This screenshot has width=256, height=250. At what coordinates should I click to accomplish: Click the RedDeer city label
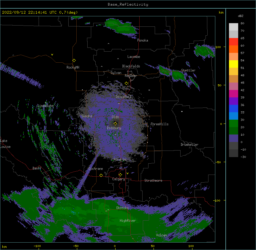pos(131,76)
